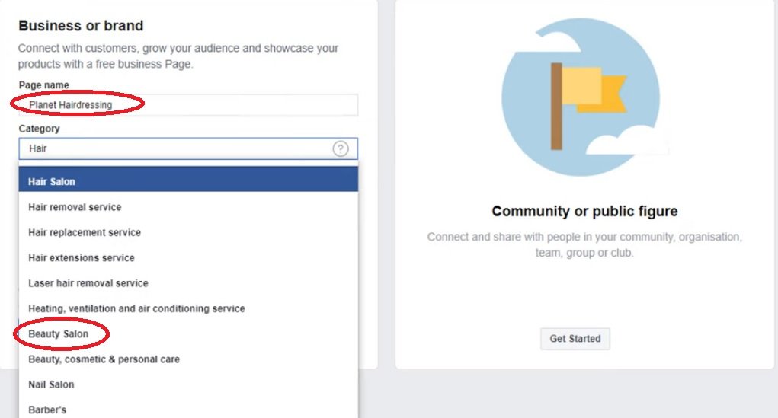Select Heating, ventilation and air conditioning service
Viewport: 778px width, 418px height.
[x=188, y=308]
